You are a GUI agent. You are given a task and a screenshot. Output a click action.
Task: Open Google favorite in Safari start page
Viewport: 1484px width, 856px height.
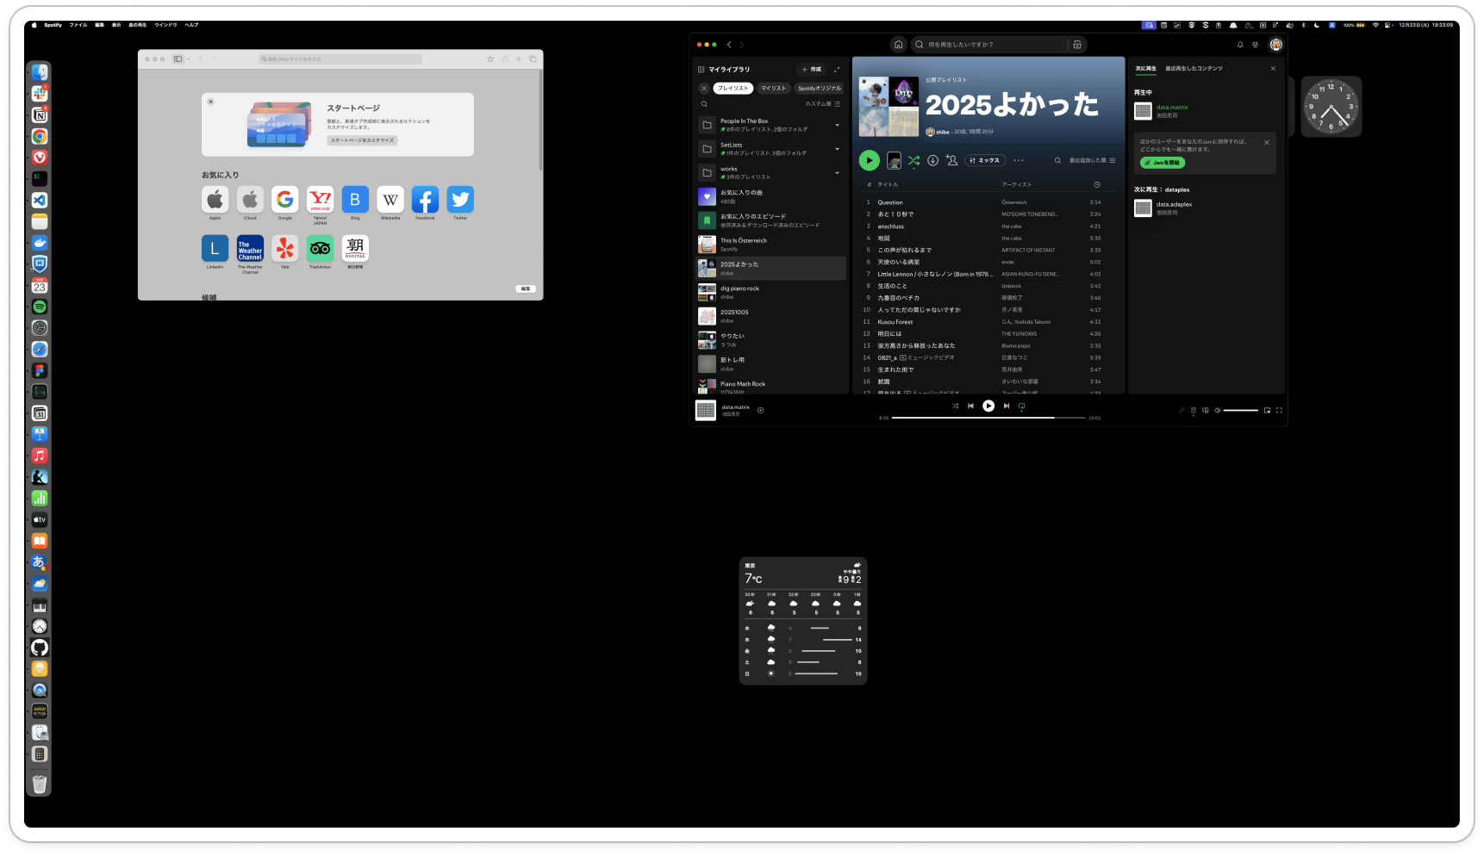pyautogui.click(x=284, y=200)
